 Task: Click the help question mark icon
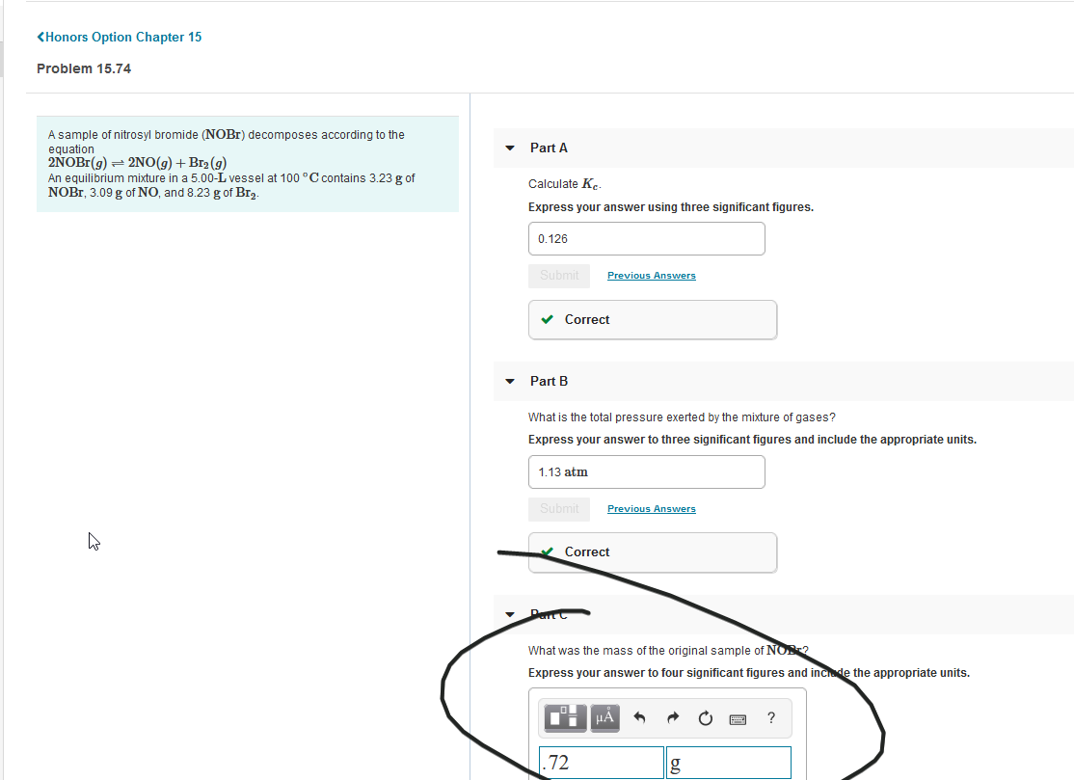(x=769, y=717)
